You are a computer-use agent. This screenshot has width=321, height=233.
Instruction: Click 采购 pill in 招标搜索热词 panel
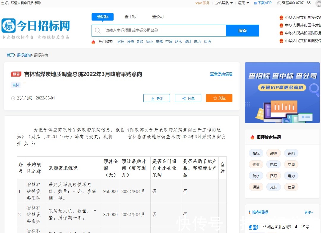(x=291, y=153)
